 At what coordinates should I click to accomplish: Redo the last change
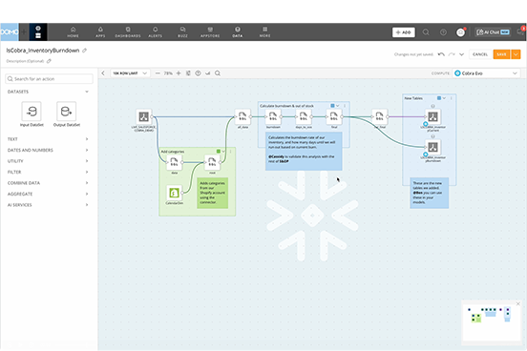(x=452, y=54)
